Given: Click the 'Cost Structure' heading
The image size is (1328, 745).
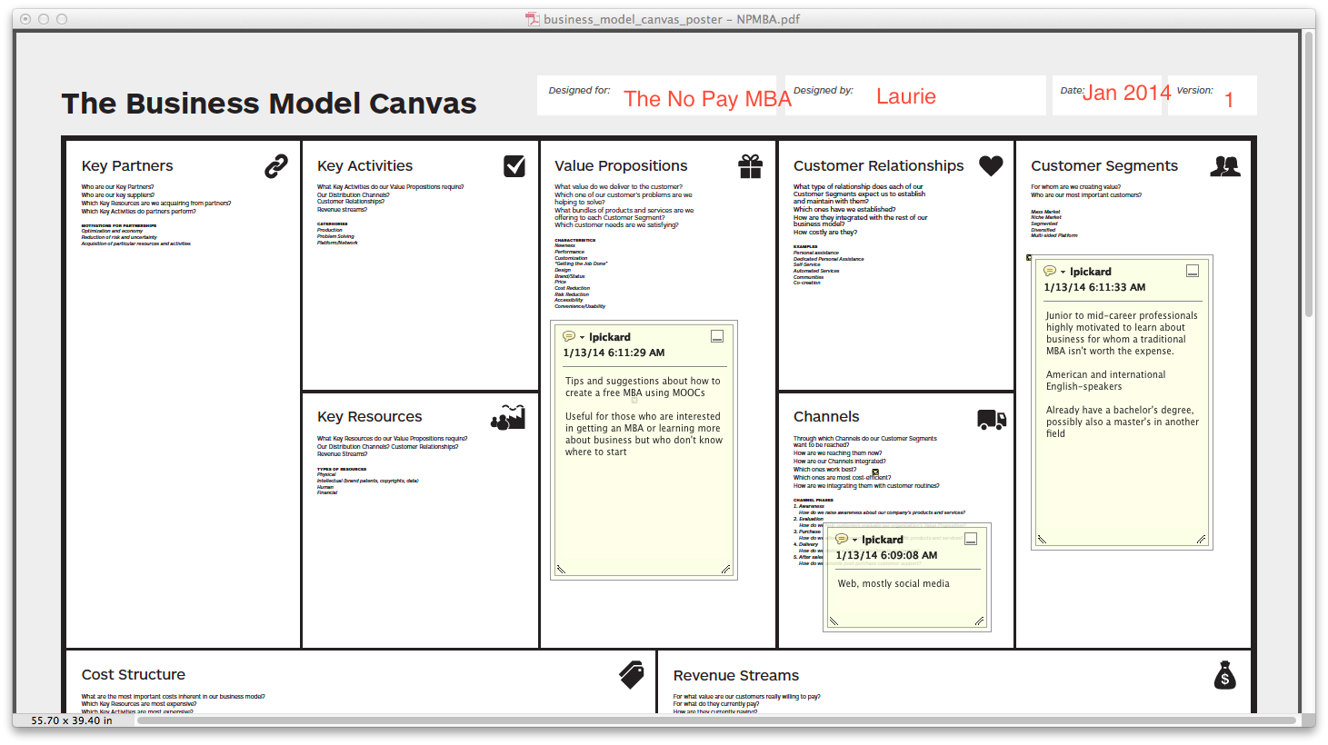Looking at the screenshot, I should (134, 674).
